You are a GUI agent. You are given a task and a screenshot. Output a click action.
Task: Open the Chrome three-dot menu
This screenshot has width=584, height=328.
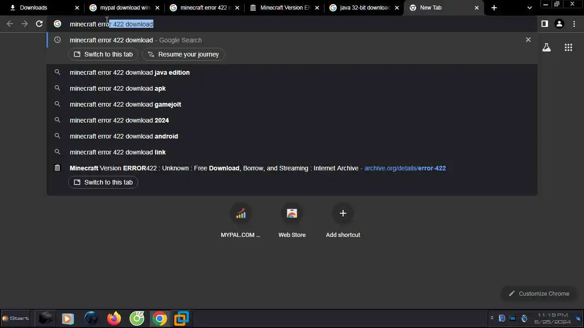574,24
